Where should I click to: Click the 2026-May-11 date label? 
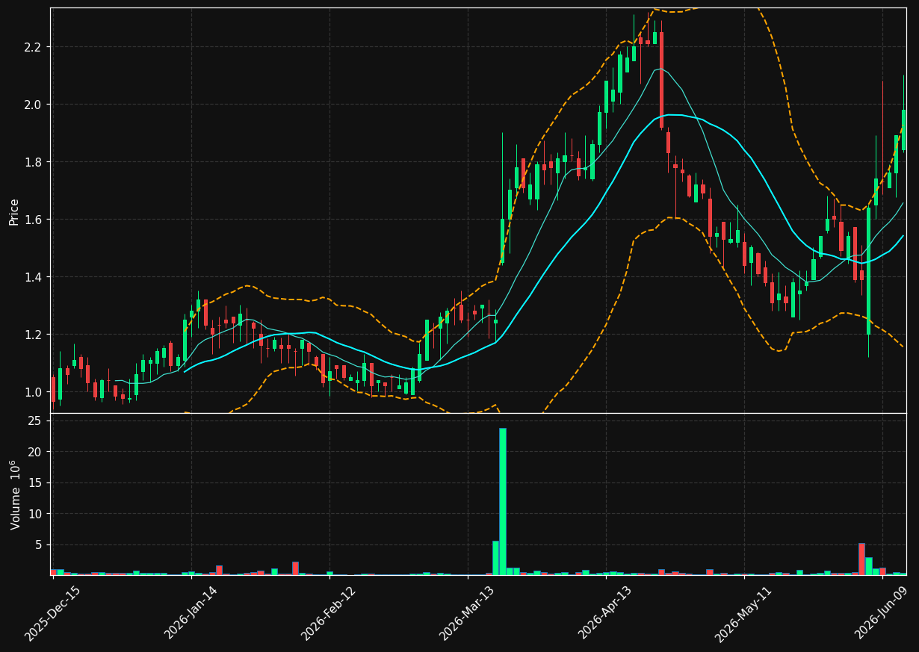pos(744,613)
